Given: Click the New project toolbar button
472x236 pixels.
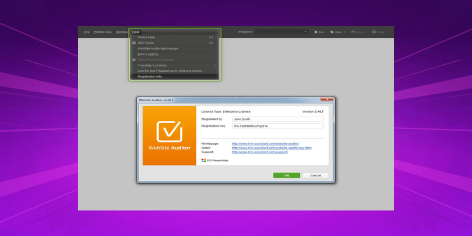Looking at the screenshot, I should [x=320, y=32].
